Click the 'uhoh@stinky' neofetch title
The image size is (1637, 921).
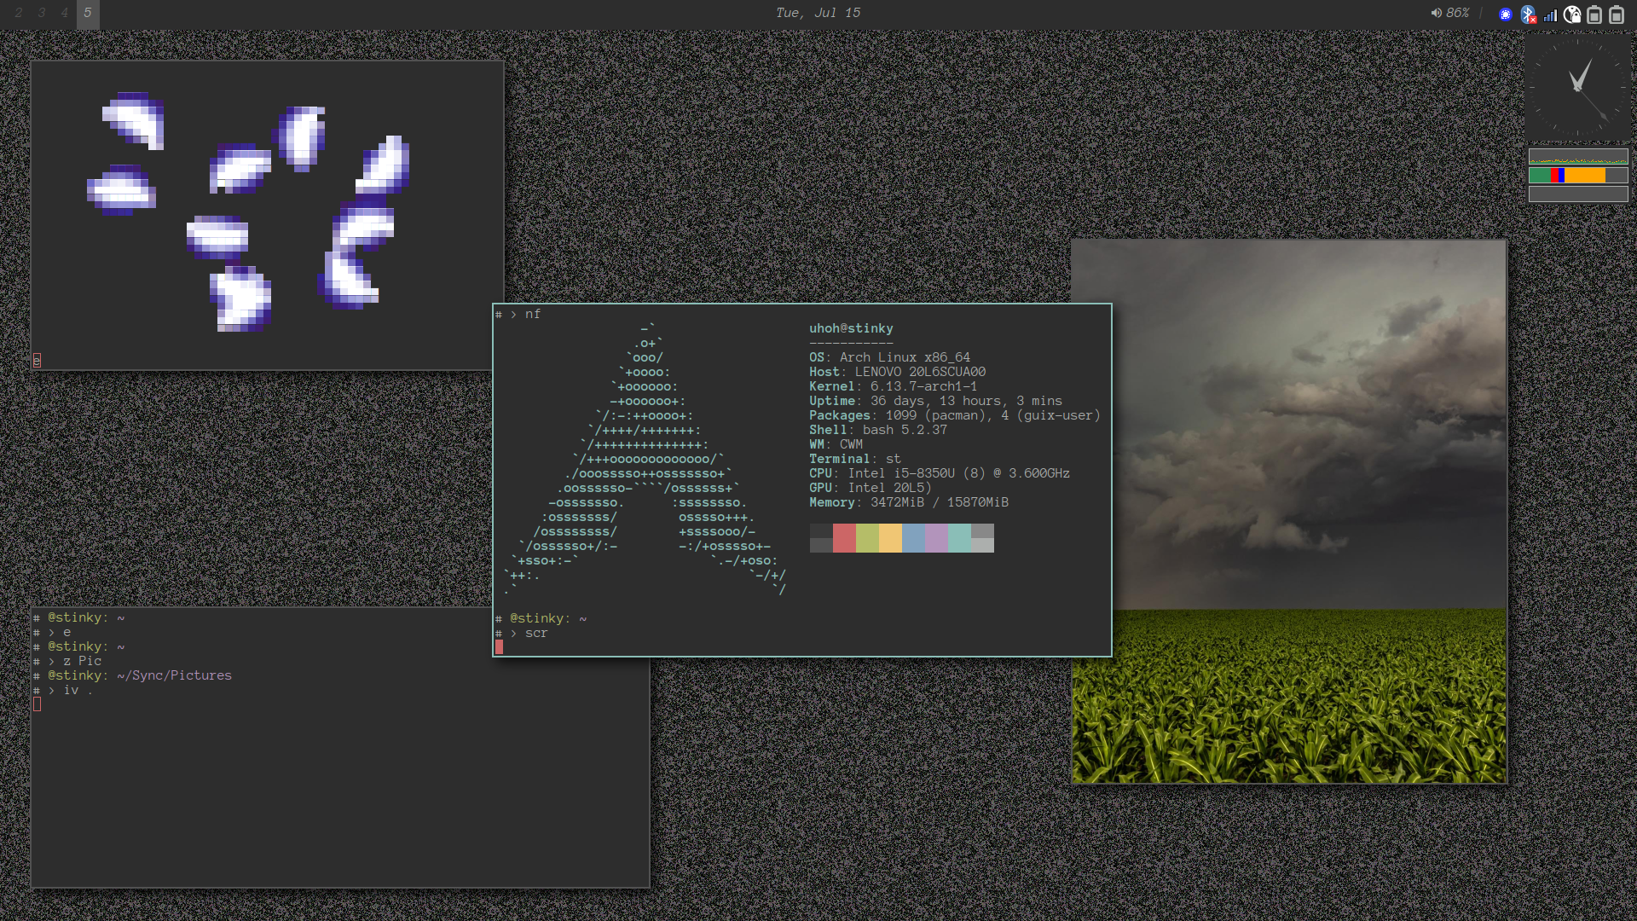(x=851, y=328)
